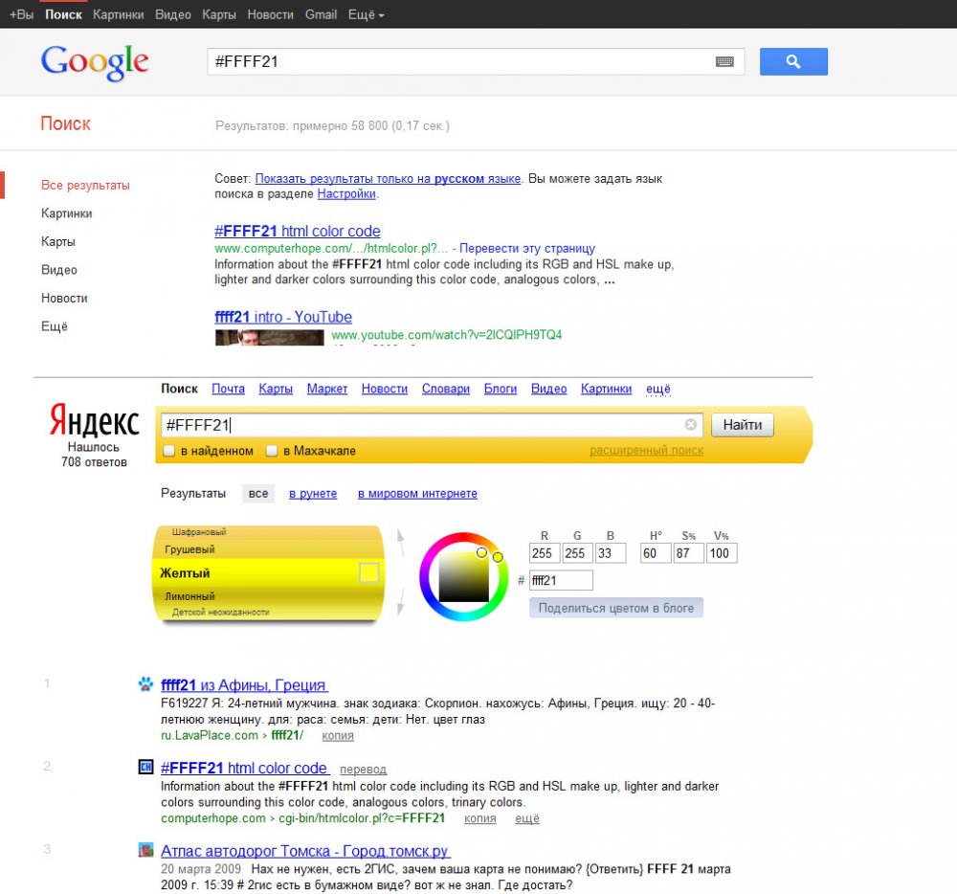Image resolution: width=957 pixels, height=894 pixels.
Task: Click 'копия' under the LavaPlace result
Action: click(x=338, y=736)
